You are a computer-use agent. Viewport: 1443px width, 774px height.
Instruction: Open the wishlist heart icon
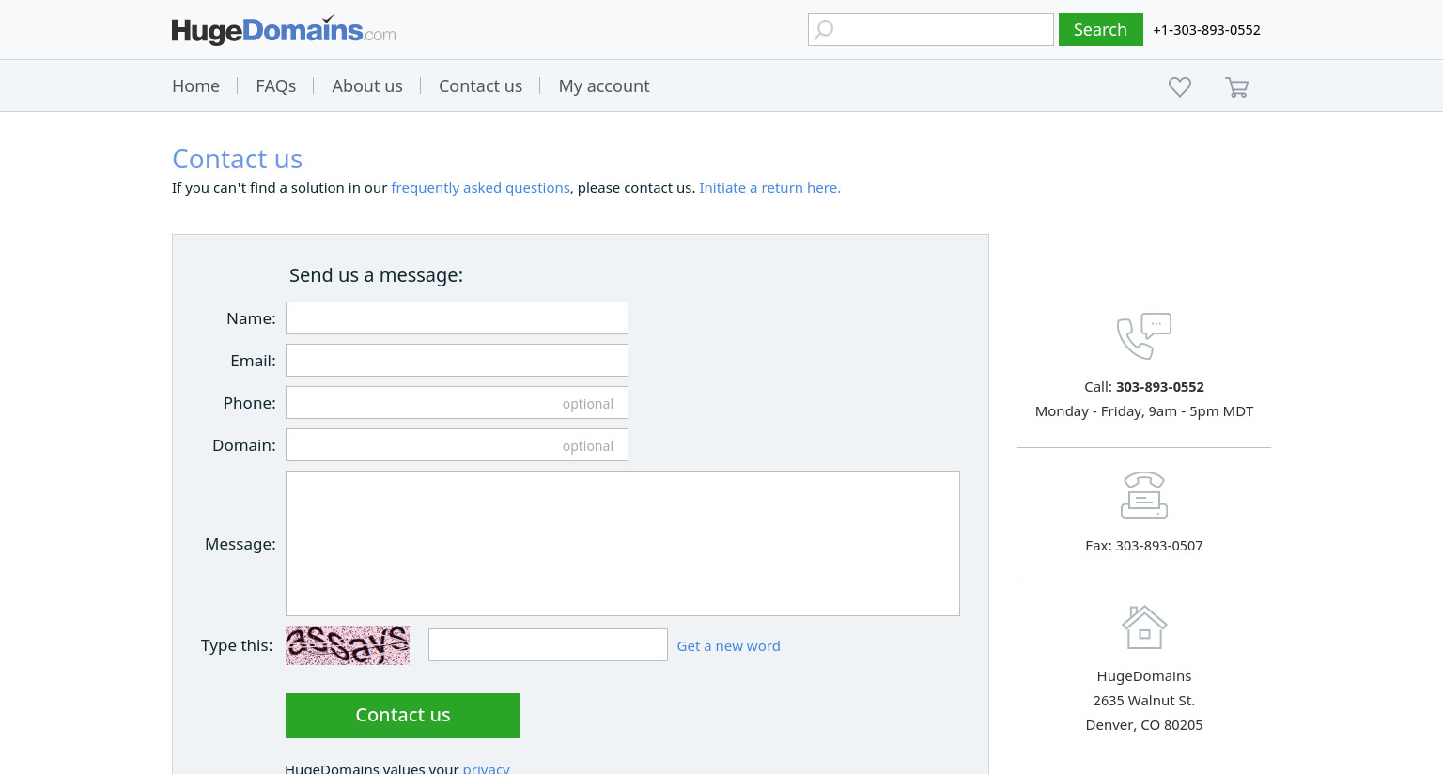(1180, 86)
